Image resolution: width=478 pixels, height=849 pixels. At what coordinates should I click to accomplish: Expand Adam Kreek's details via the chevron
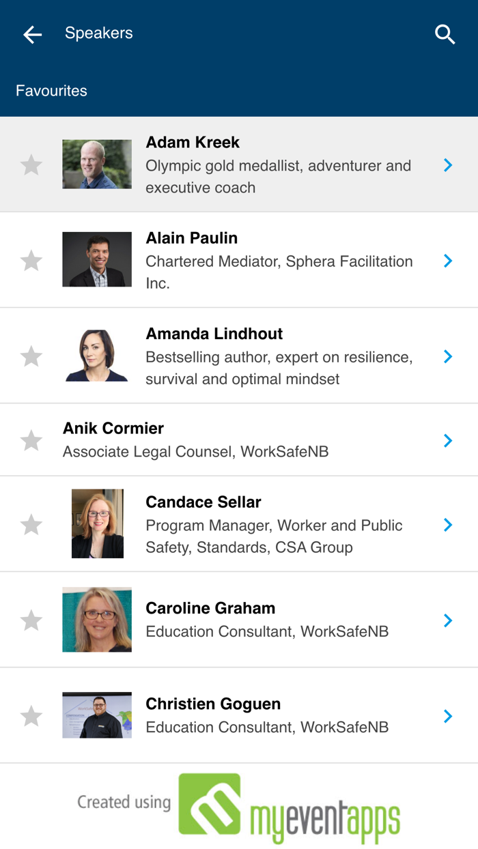point(448,164)
